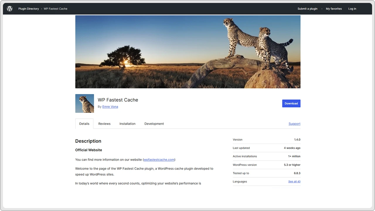Click the WP Fastest Cache plugin title
This screenshot has width=375, height=211.
pos(118,100)
